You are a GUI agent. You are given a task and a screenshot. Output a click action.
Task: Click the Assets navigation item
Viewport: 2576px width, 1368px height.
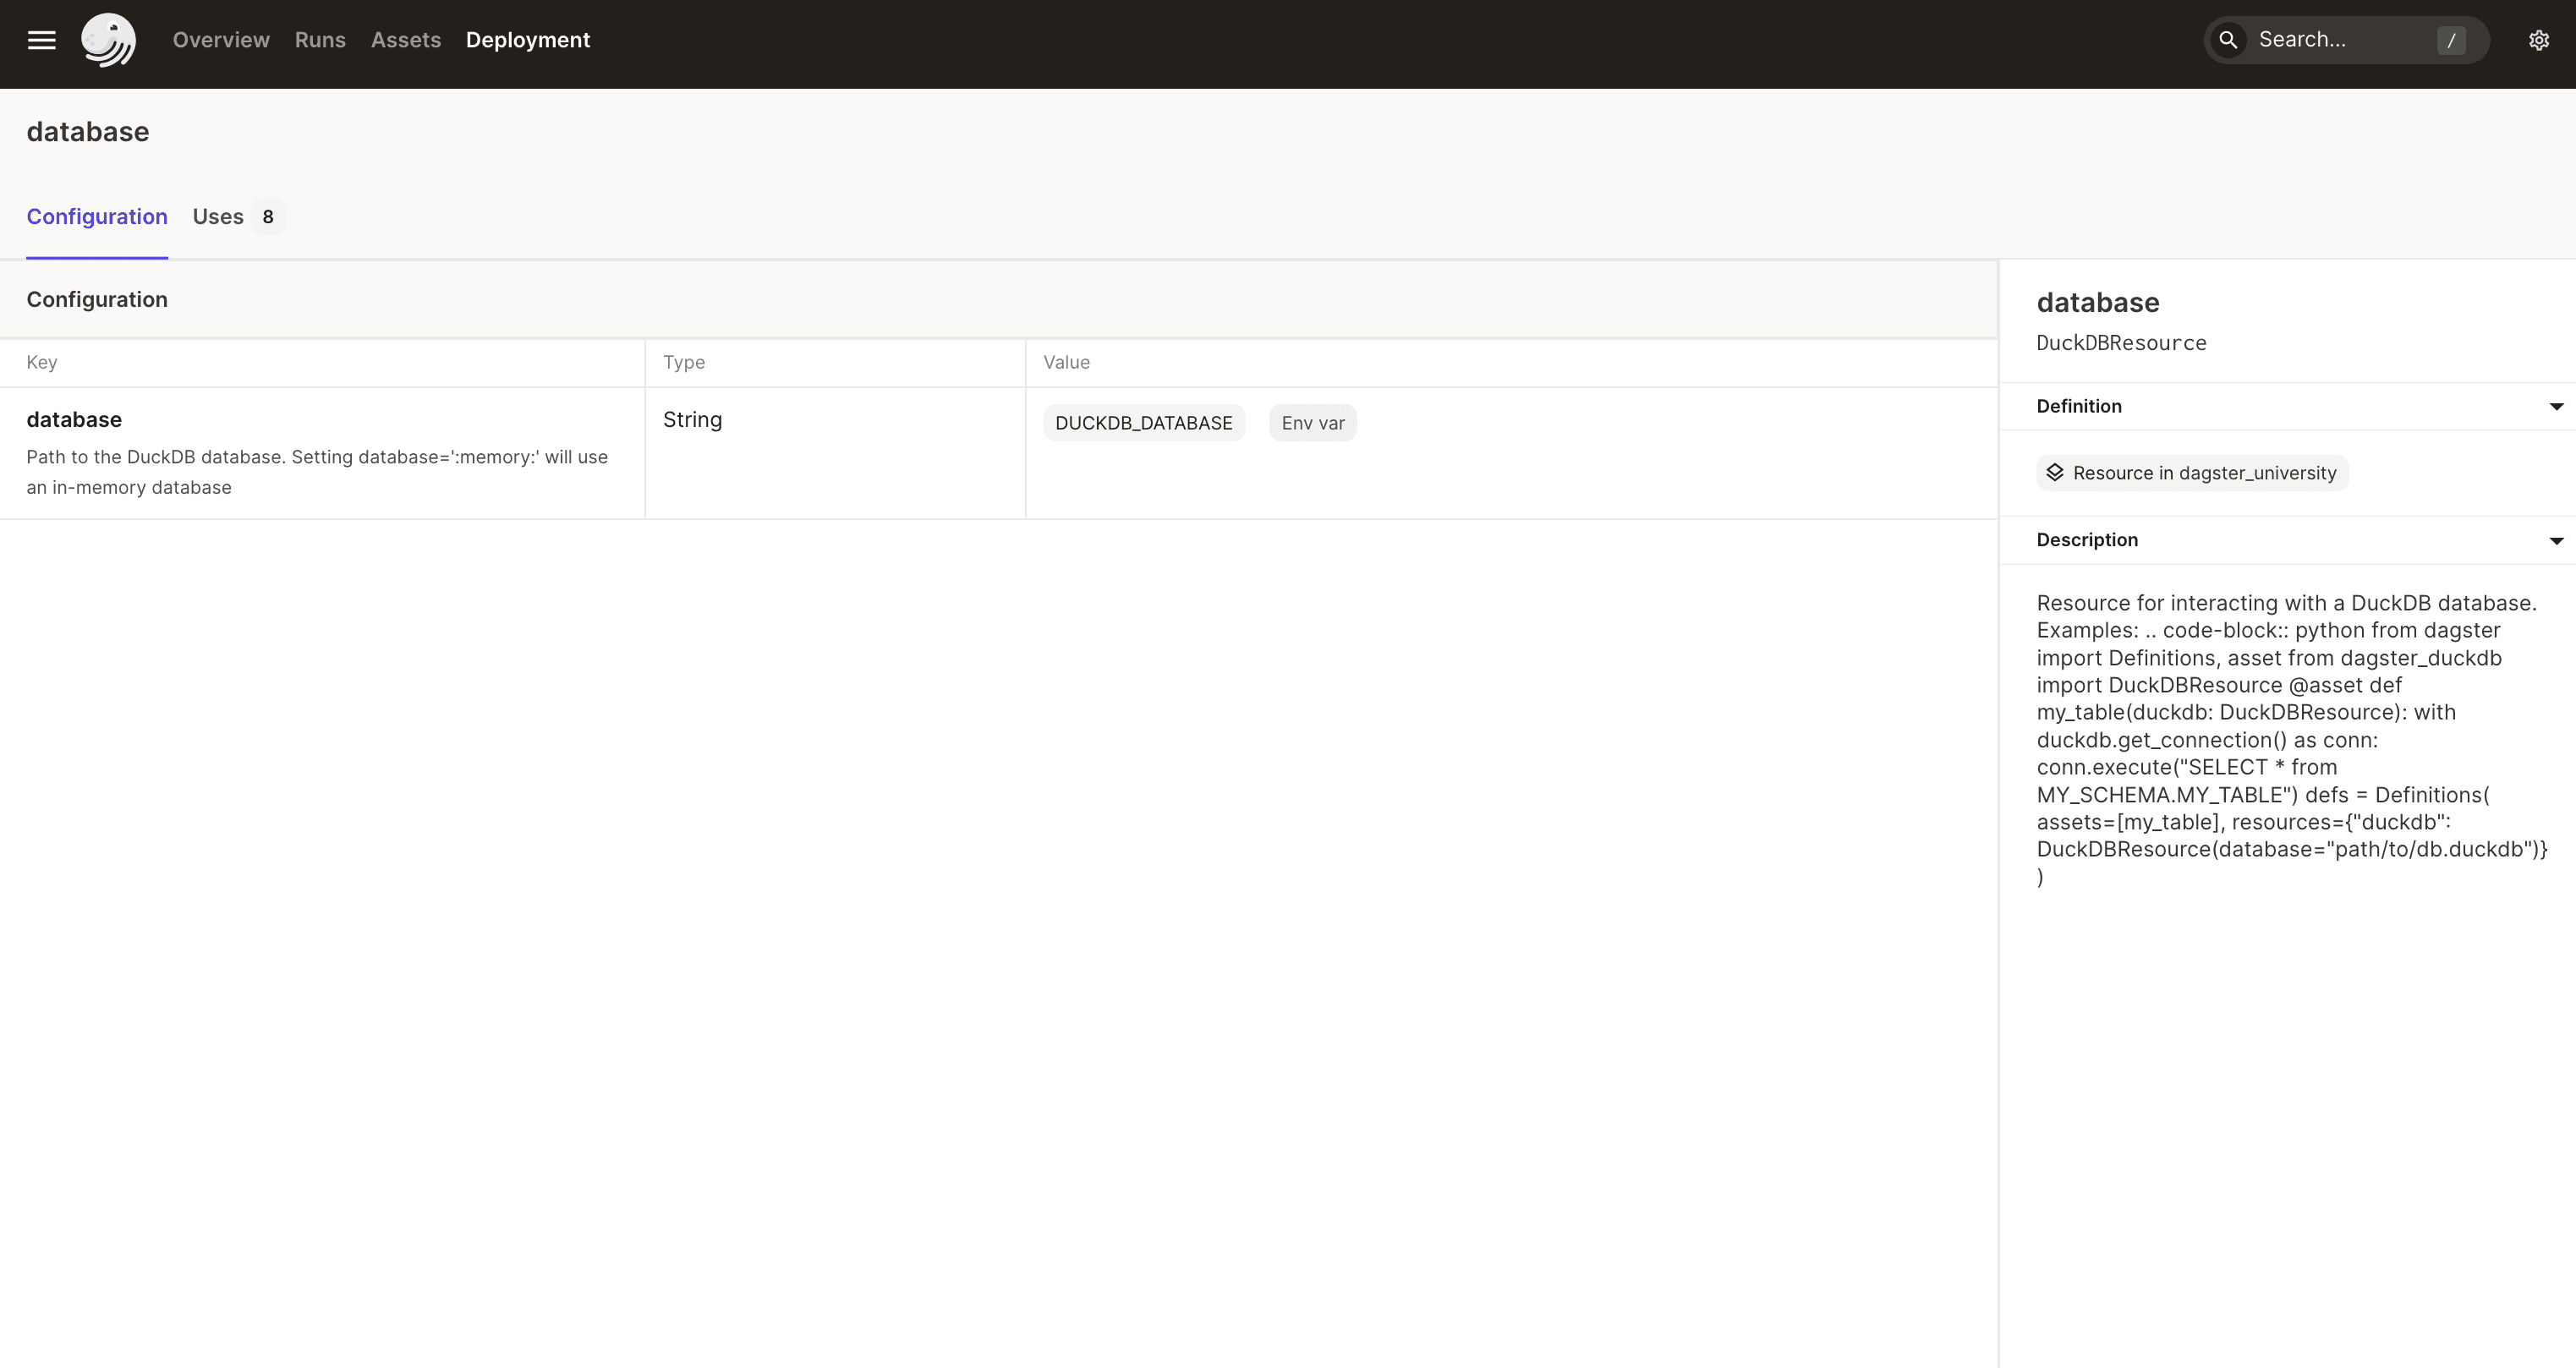(x=405, y=40)
